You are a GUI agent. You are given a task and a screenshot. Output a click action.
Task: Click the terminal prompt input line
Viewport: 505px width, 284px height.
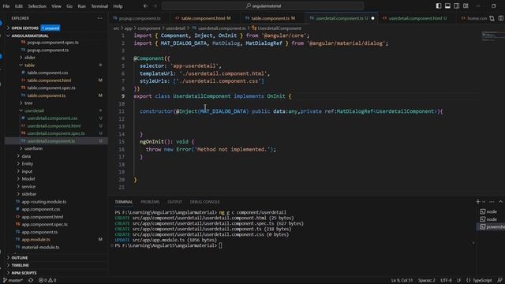220,245
